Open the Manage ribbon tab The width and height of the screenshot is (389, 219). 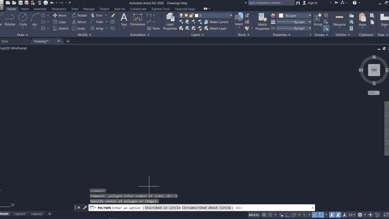[89, 9]
